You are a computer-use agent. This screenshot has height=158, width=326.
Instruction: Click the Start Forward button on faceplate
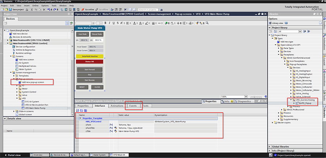pyautogui.click(x=89, y=70)
